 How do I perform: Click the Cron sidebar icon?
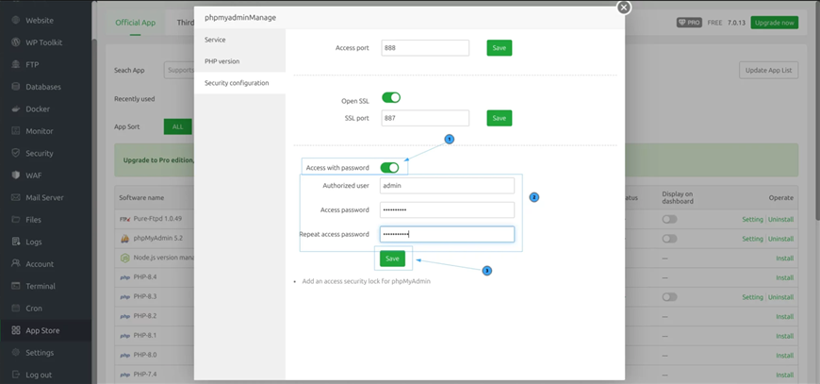16,309
